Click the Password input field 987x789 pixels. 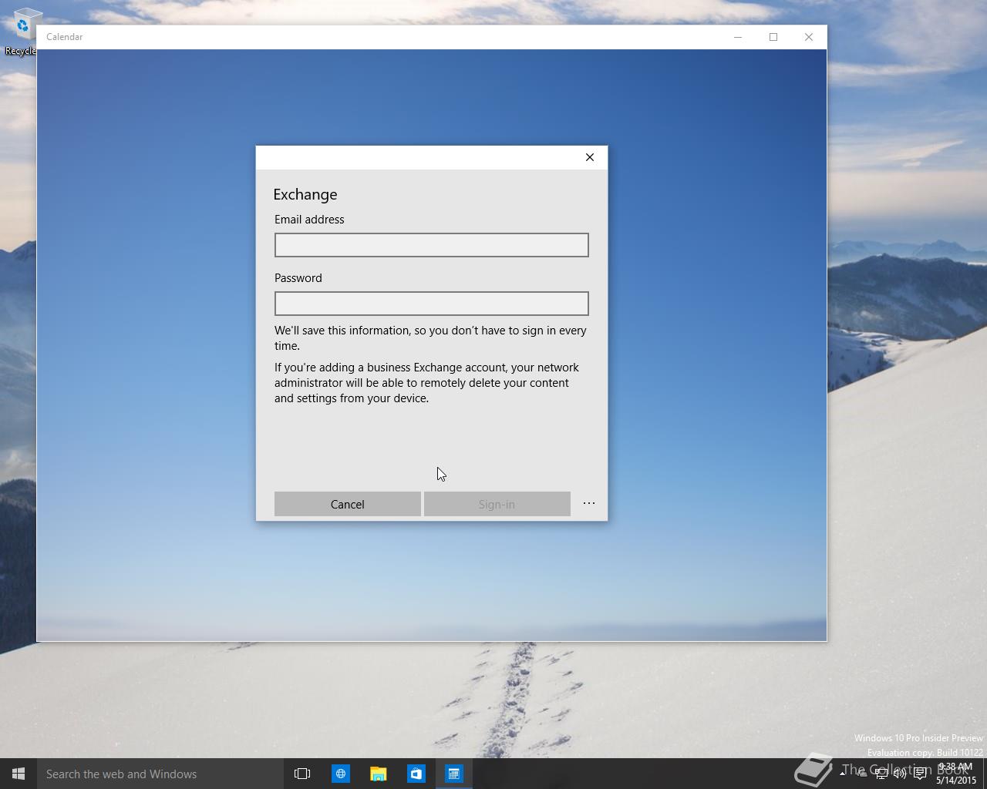click(x=431, y=304)
